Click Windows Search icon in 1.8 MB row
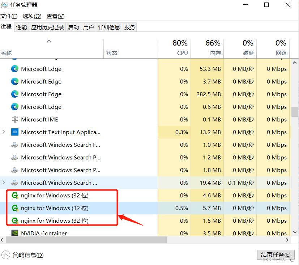 tap(15, 170)
